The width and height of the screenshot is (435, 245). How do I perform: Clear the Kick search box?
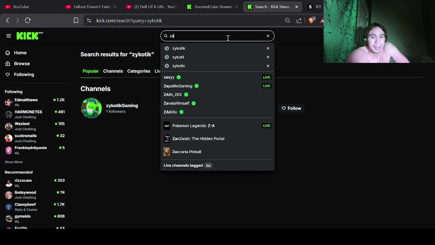pos(268,36)
